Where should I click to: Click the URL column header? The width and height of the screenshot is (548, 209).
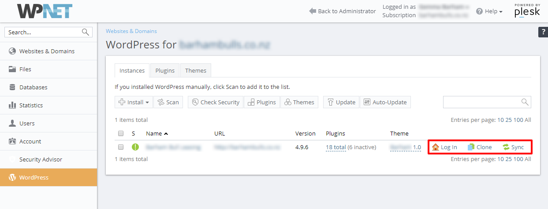(x=220, y=133)
